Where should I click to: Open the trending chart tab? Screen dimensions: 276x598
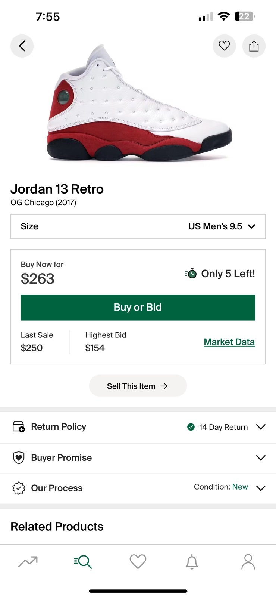tap(28, 561)
